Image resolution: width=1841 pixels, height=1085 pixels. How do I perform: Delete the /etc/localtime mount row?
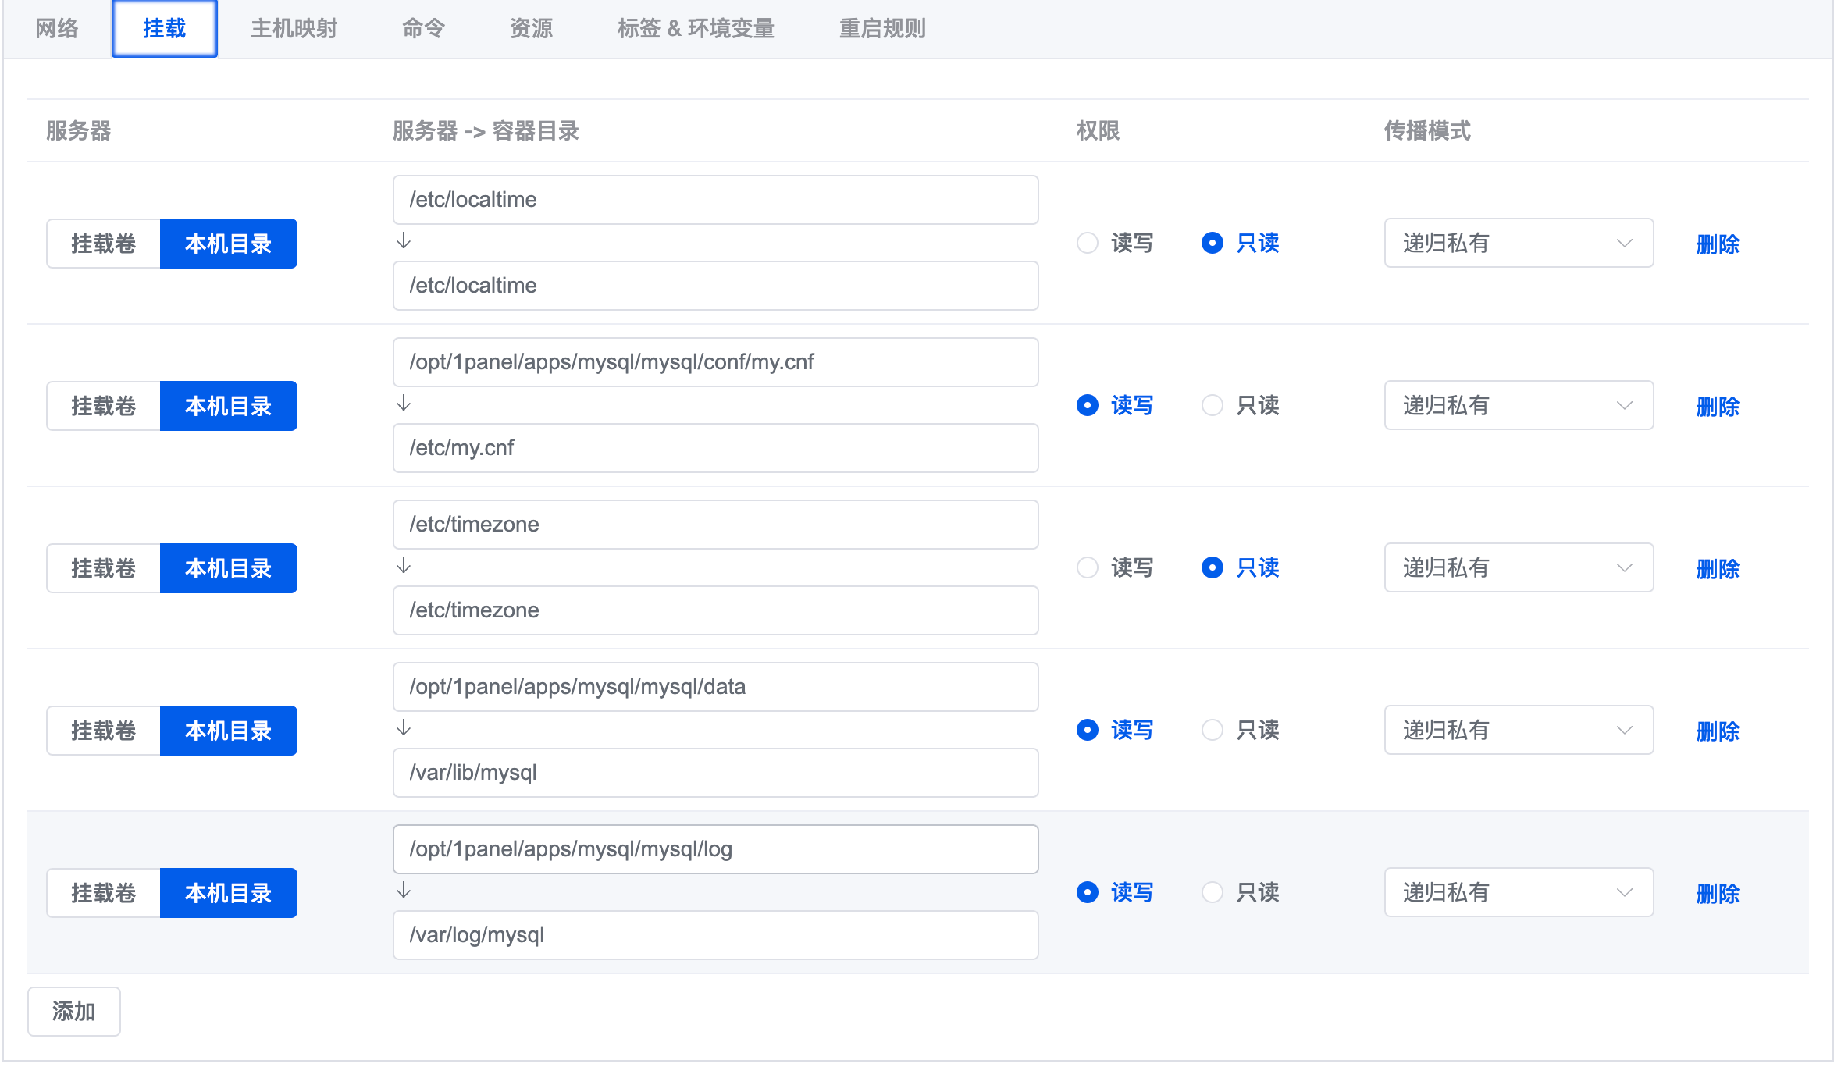1718,244
